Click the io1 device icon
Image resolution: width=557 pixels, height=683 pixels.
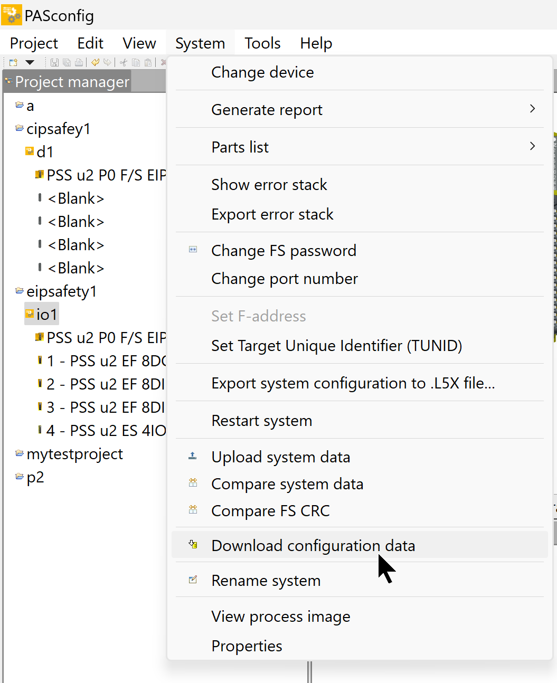(x=30, y=314)
